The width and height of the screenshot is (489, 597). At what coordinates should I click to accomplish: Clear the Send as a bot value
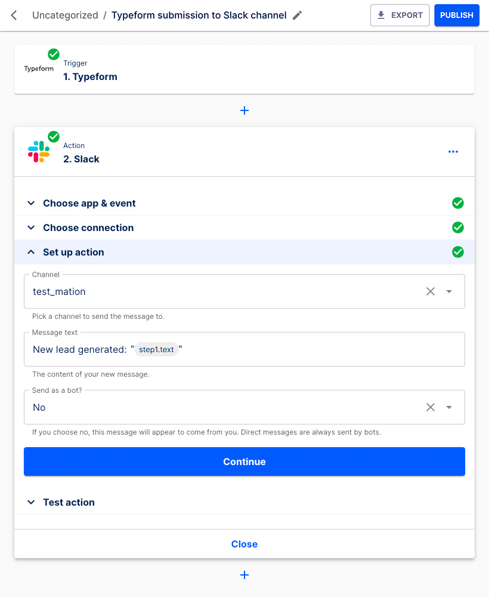pos(431,407)
